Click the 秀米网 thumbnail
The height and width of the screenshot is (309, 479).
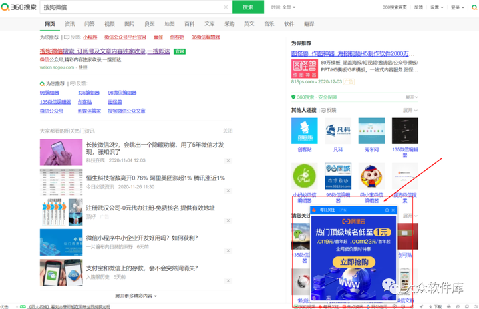coord(371,131)
